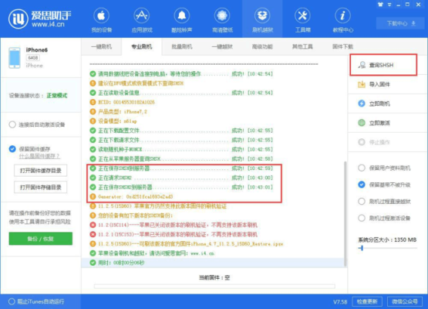428x309 pixels.
Task: Click the red error icon beside 11.2(15C114)
Action: coord(93,225)
